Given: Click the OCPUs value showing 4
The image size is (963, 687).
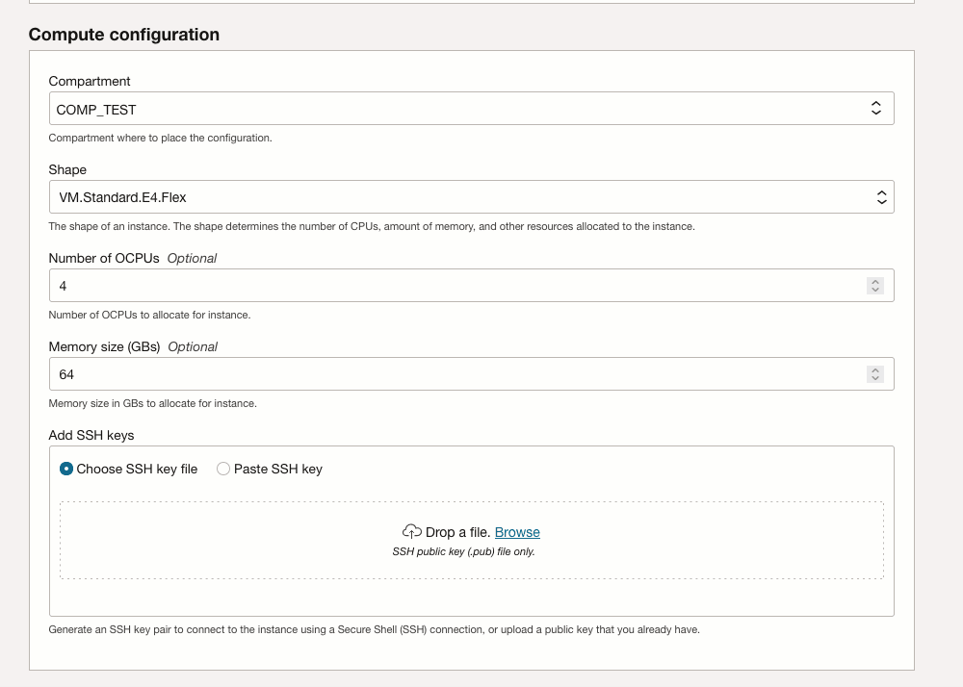Looking at the screenshot, I should (x=62, y=285).
